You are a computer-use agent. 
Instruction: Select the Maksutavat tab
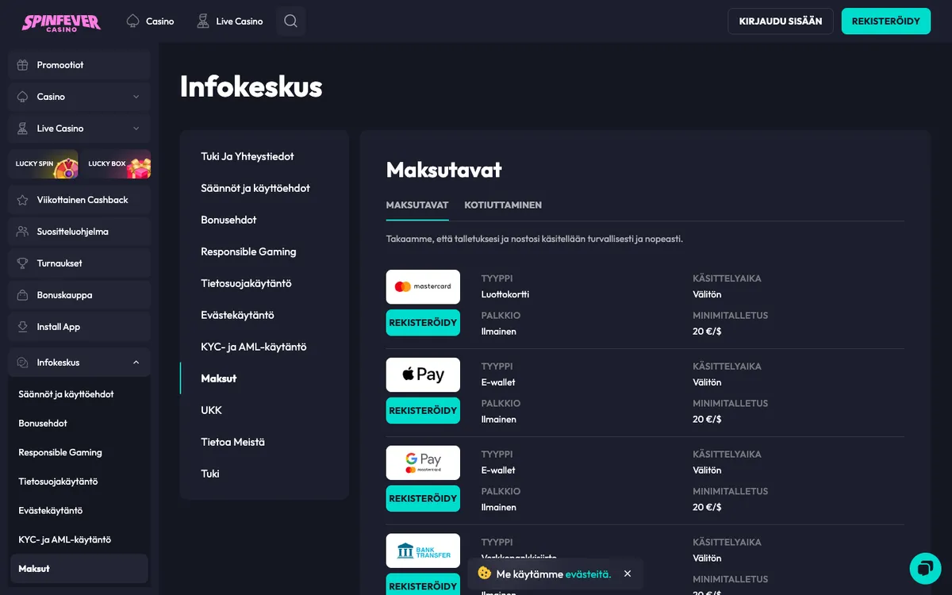point(417,205)
